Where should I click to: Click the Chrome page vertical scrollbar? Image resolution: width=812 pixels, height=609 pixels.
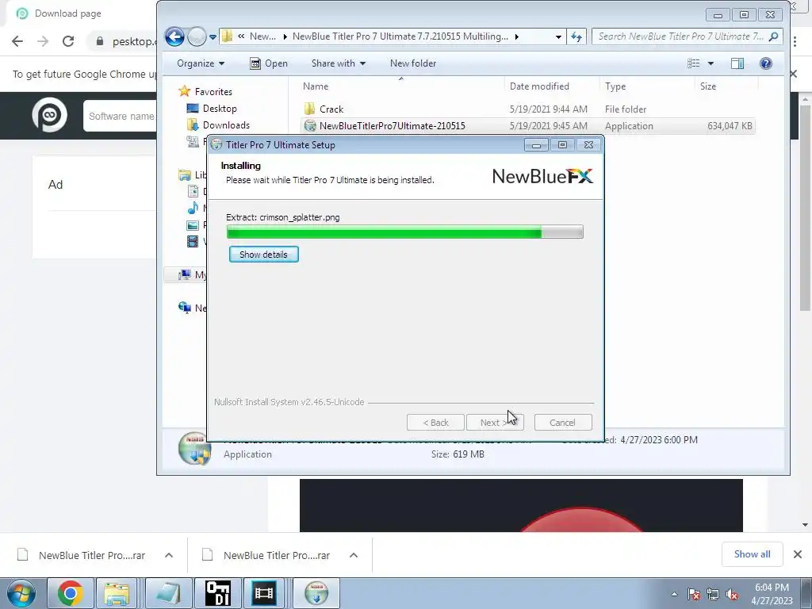[806, 207]
